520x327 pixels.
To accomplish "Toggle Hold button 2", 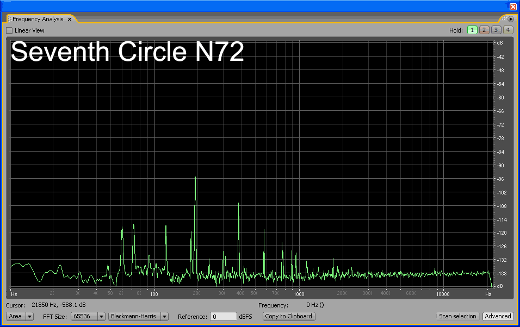I will point(484,30).
